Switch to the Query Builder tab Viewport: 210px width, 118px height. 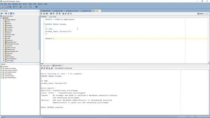coord(52,17)
